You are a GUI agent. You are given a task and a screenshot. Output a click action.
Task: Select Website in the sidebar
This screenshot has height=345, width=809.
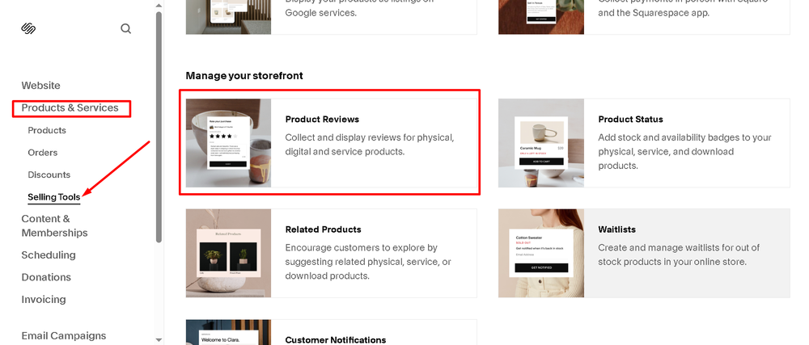click(40, 86)
